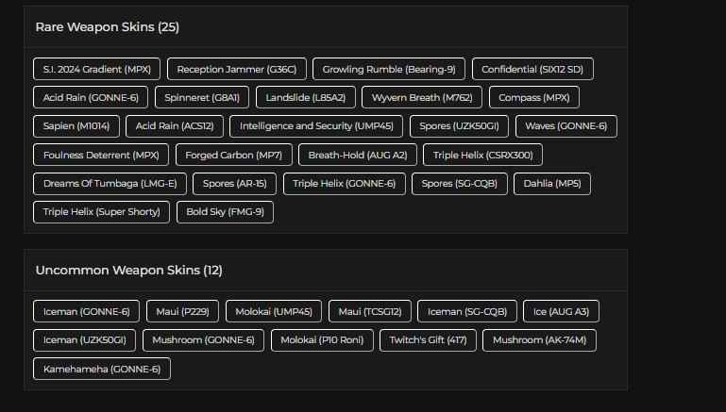
Task: Open Dreams Of Tumbaga (LMG-E) tag
Action: pos(110,183)
